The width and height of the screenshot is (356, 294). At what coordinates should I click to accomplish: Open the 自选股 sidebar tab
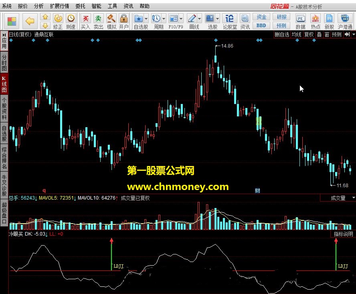(4, 134)
